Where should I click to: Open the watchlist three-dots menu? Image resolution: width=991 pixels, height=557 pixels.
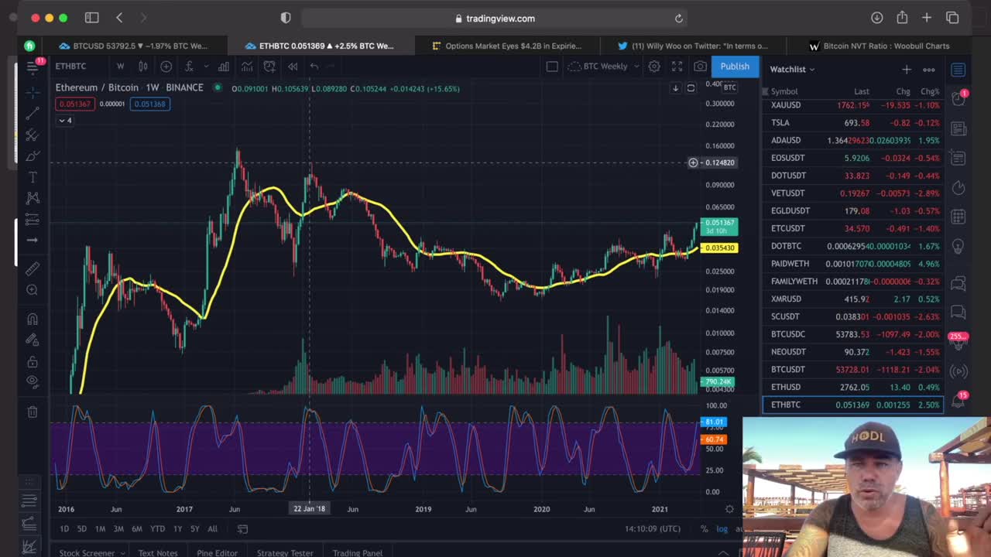coord(929,70)
